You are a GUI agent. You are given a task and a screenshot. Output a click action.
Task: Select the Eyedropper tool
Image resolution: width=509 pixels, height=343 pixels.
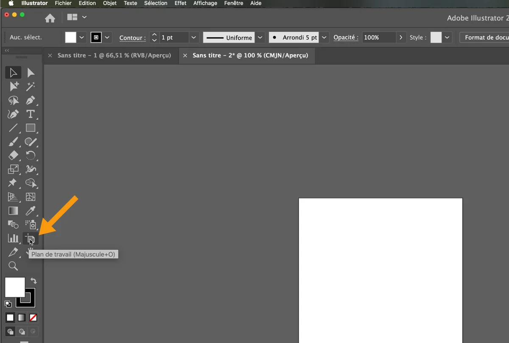tap(31, 210)
